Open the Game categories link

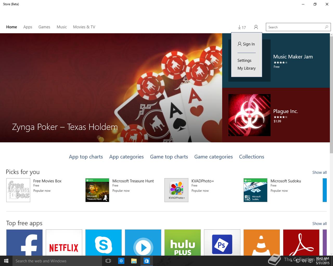pyautogui.click(x=214, y=157)
